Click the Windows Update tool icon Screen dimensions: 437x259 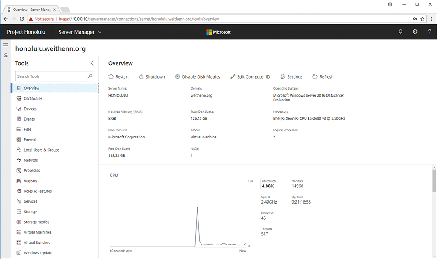click(19, 253)
